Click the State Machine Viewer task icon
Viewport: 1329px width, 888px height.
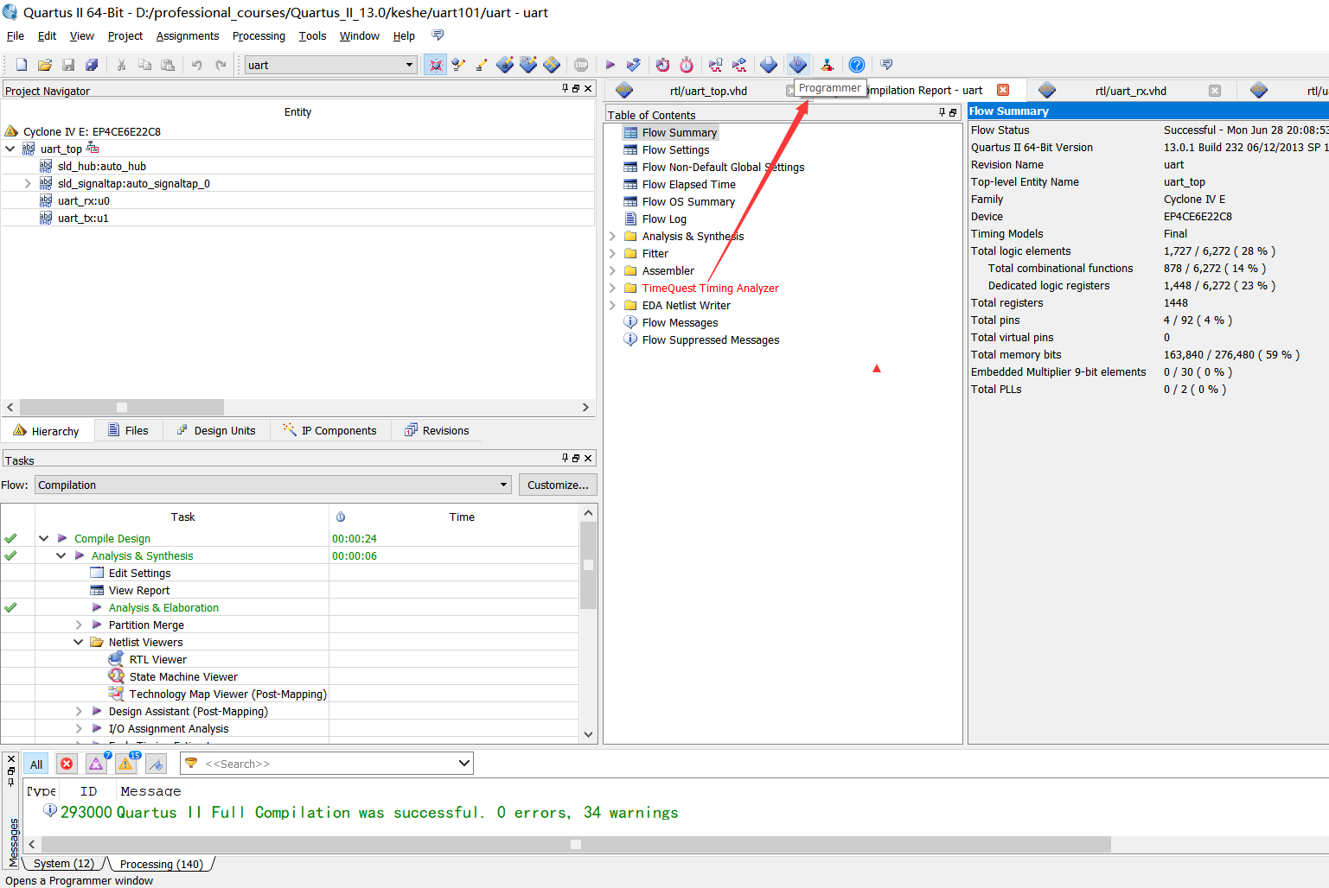pyautogui.click(x=116, y=676)
